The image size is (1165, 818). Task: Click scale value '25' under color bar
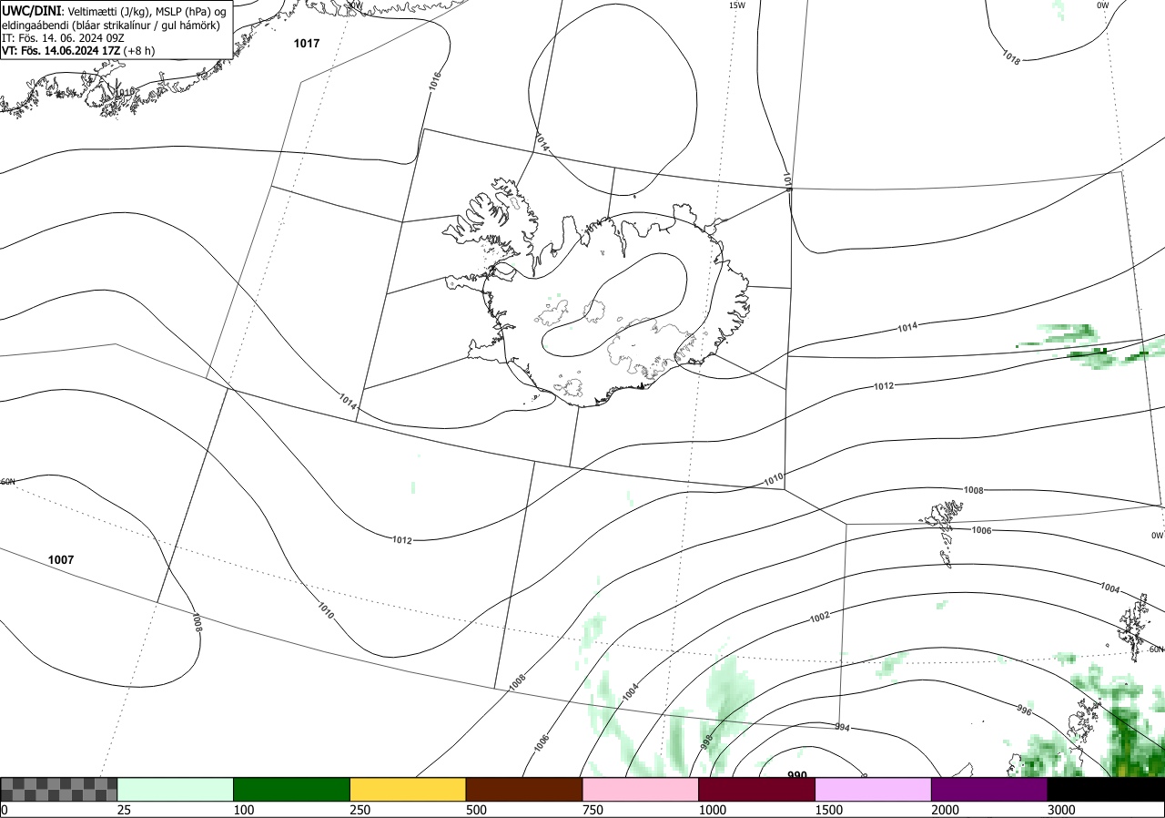(x=124, y=809)
